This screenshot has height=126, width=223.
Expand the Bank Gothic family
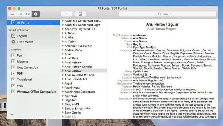pyautogui.click(x=63, y=112)
